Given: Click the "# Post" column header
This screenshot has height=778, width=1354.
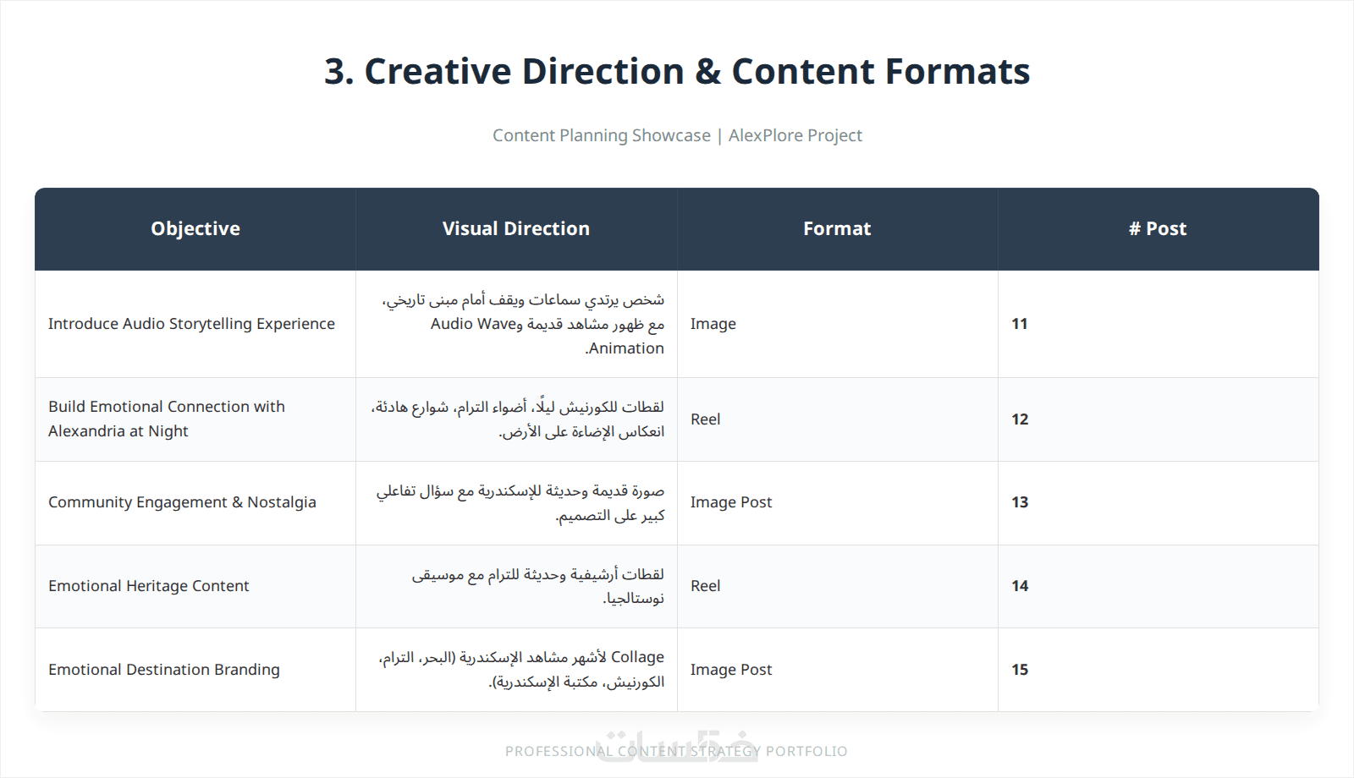Looking at the screenshot, I should tap(1158, 228).
